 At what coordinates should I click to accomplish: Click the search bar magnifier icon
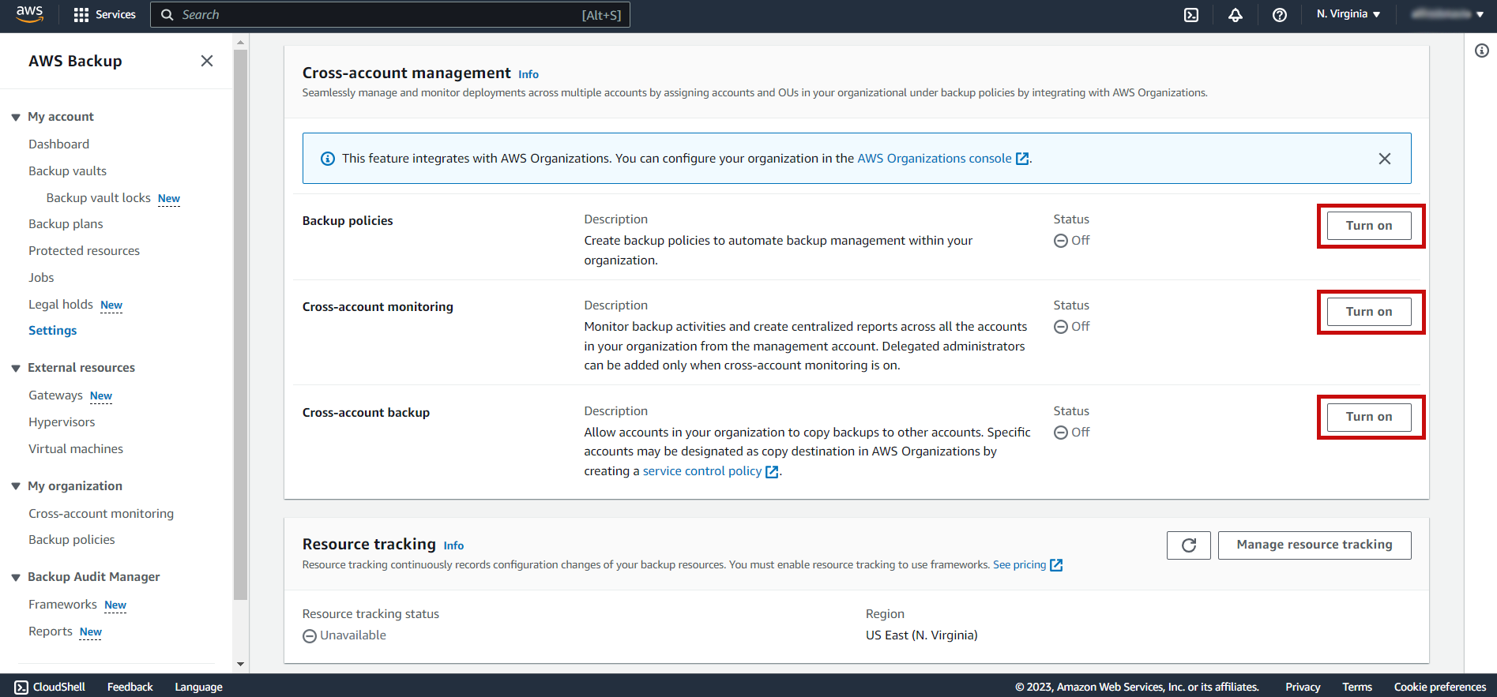167,15
